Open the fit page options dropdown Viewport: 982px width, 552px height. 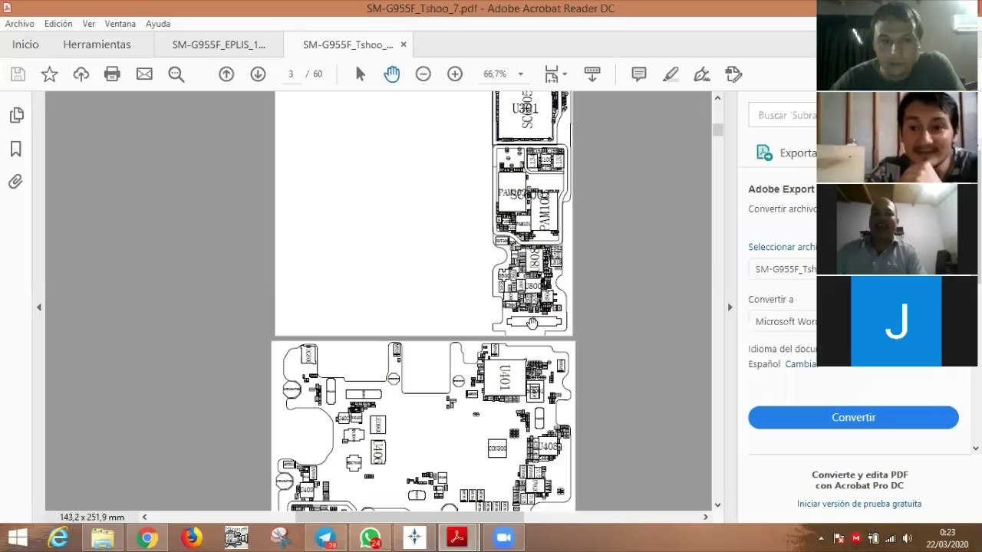pyautogui.click(x=556, y=74)
